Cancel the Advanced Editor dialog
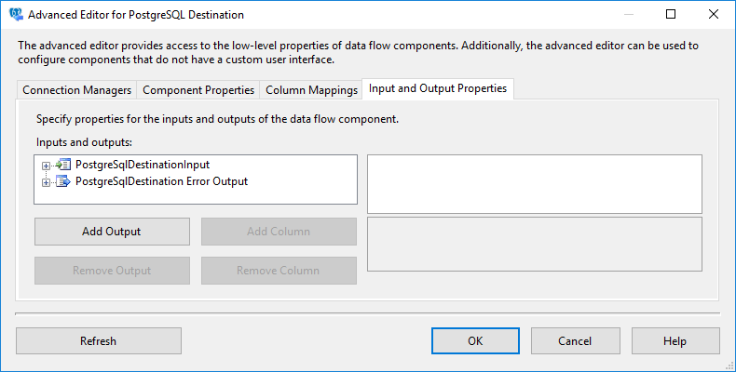Screen dimensions: 736x372 [575, 341]
